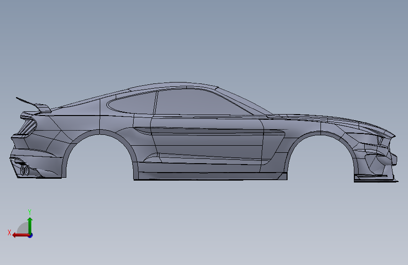Select the tail light on the car's rear
The image size is (408, 265).
pos(28,126)
